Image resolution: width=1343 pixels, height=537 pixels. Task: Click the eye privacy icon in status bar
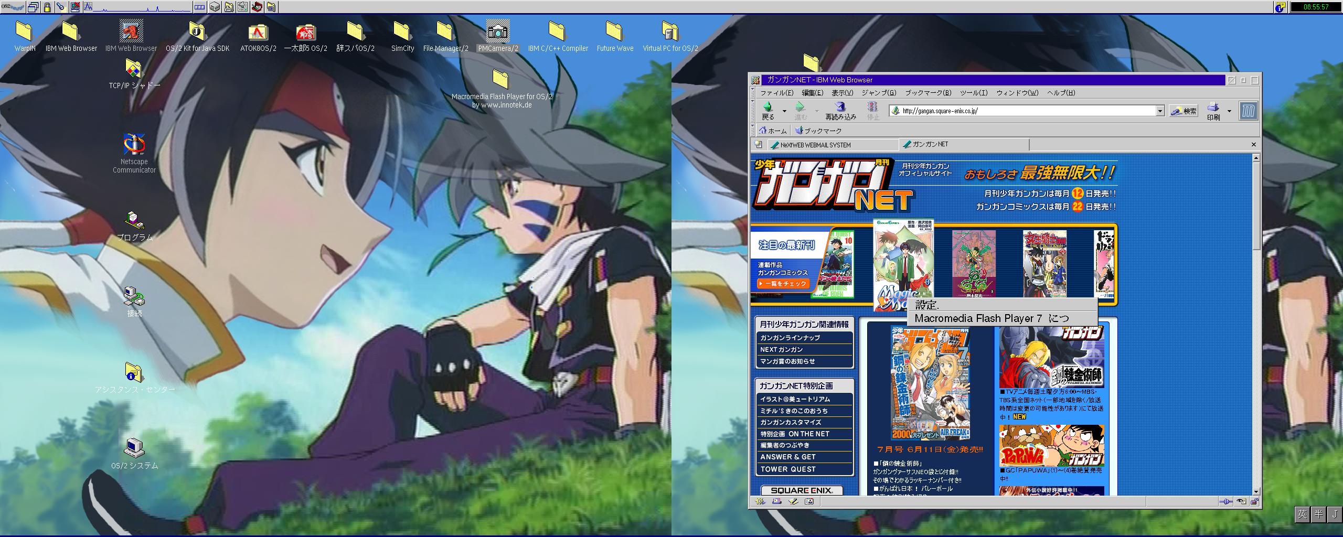click(1241, 501)
